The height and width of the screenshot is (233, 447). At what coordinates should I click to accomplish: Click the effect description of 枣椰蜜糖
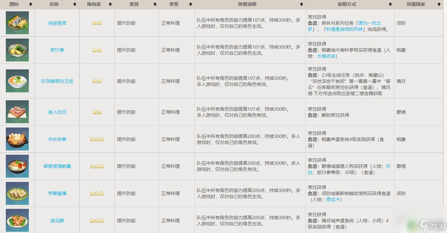249,193
